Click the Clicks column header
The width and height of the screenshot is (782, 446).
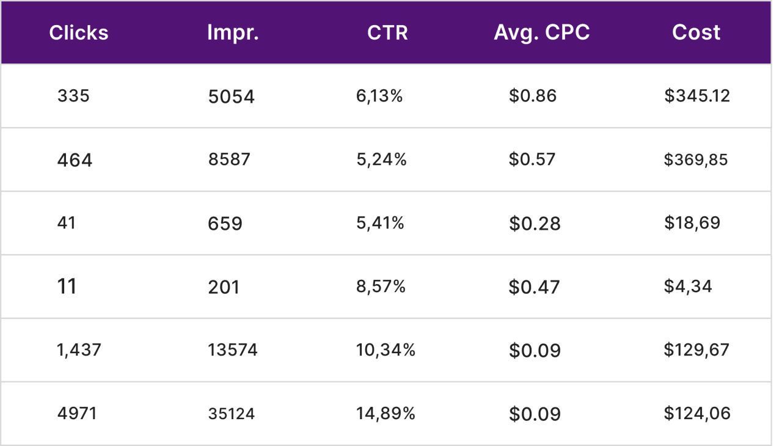pyautogui.click(x=79, y=32)
